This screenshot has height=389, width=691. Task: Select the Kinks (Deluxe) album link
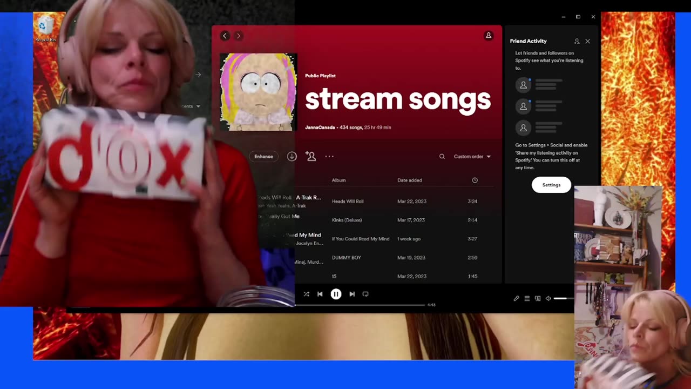click(x=347, y=220)
